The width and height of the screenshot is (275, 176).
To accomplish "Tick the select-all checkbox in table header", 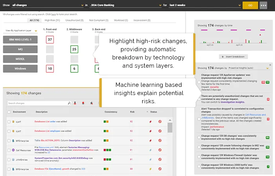I will coord(9,112).
